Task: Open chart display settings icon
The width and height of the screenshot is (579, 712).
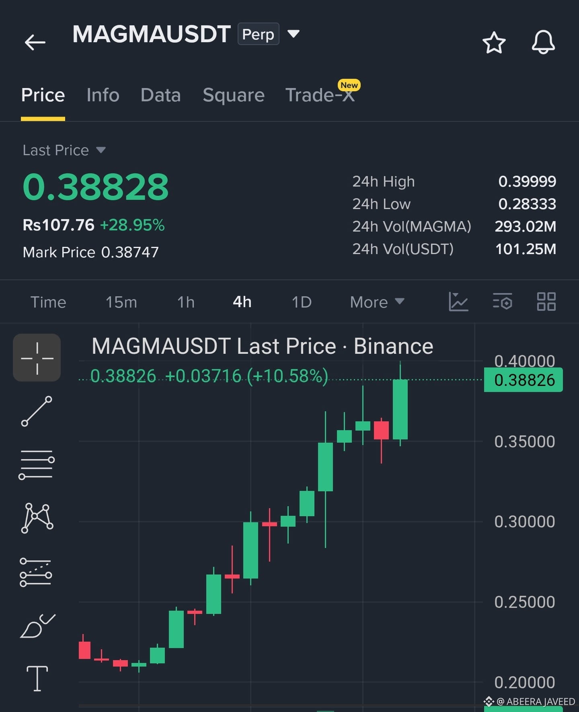Action: click(x=503, y=302)
